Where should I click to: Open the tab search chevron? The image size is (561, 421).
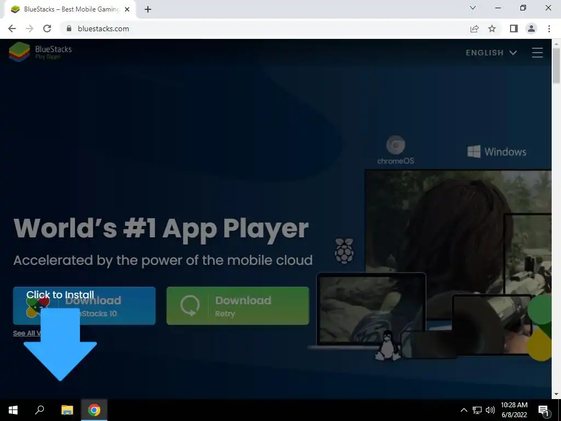[473, 8]
